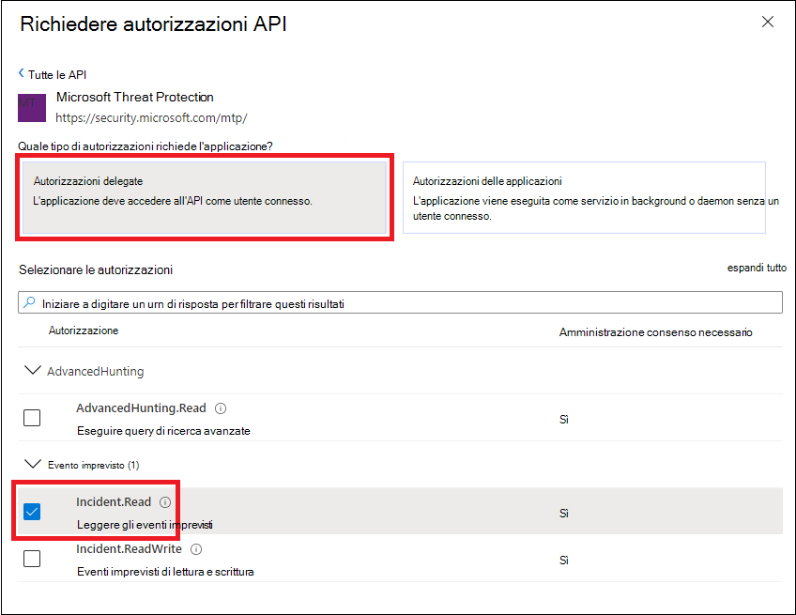Screen dimensions: 796x615
Task: Click the magnifier icon in the filter box
Action: coord(29,302)
